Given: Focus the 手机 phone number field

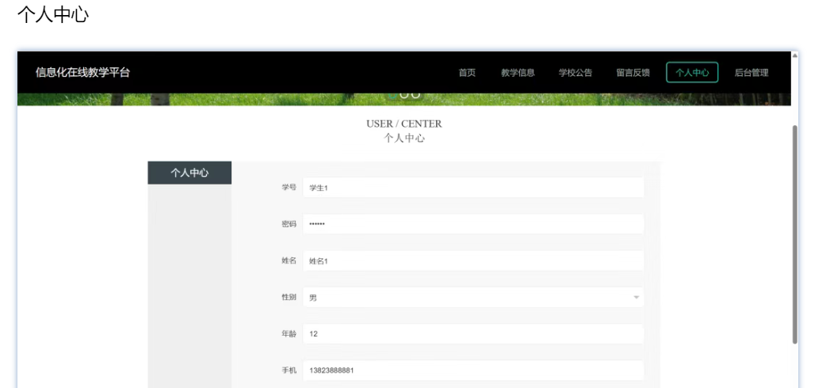Looking at the screenshot, I should tap(473, 371).
